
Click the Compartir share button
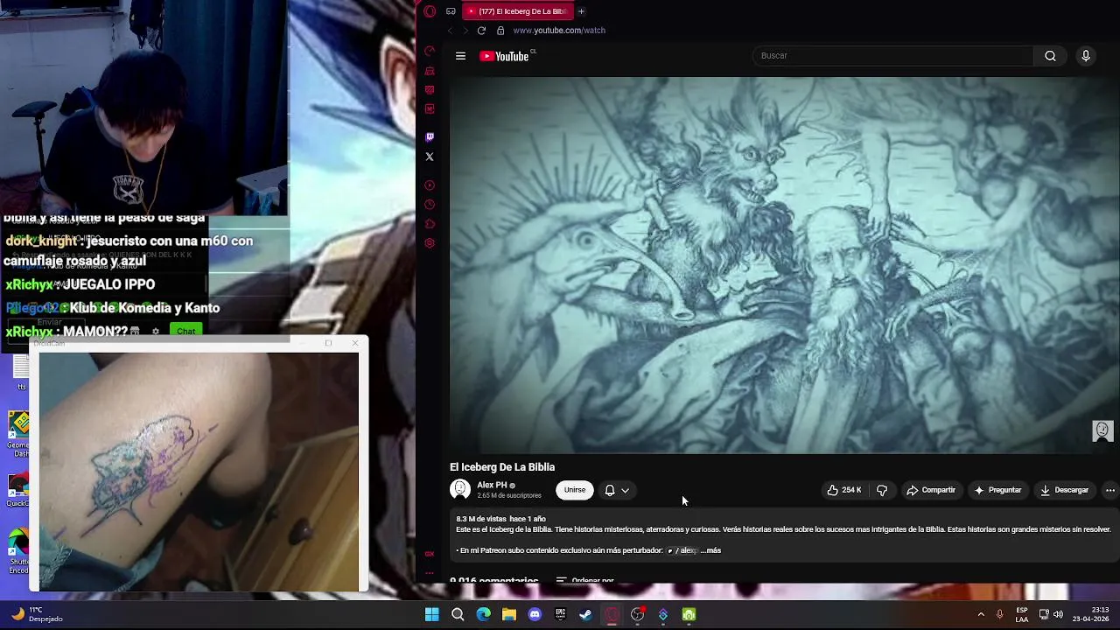(x=931, y=490)
